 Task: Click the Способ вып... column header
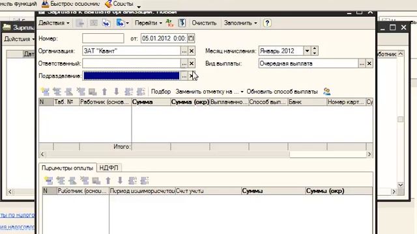268,102
